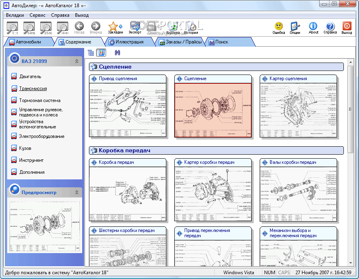Click the NUM status bar indicator
Screen dimensions: 359x279
pos(270,273)
